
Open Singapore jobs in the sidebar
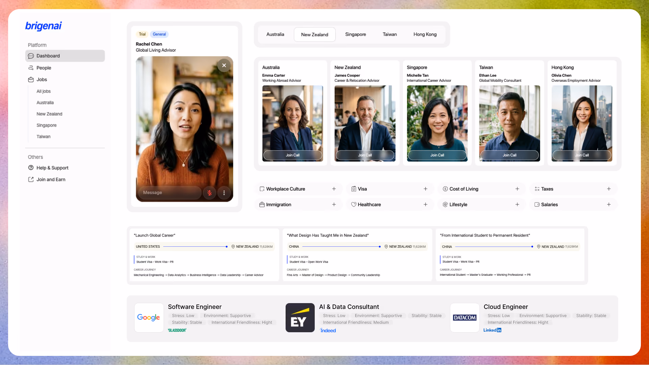[47, 125]
